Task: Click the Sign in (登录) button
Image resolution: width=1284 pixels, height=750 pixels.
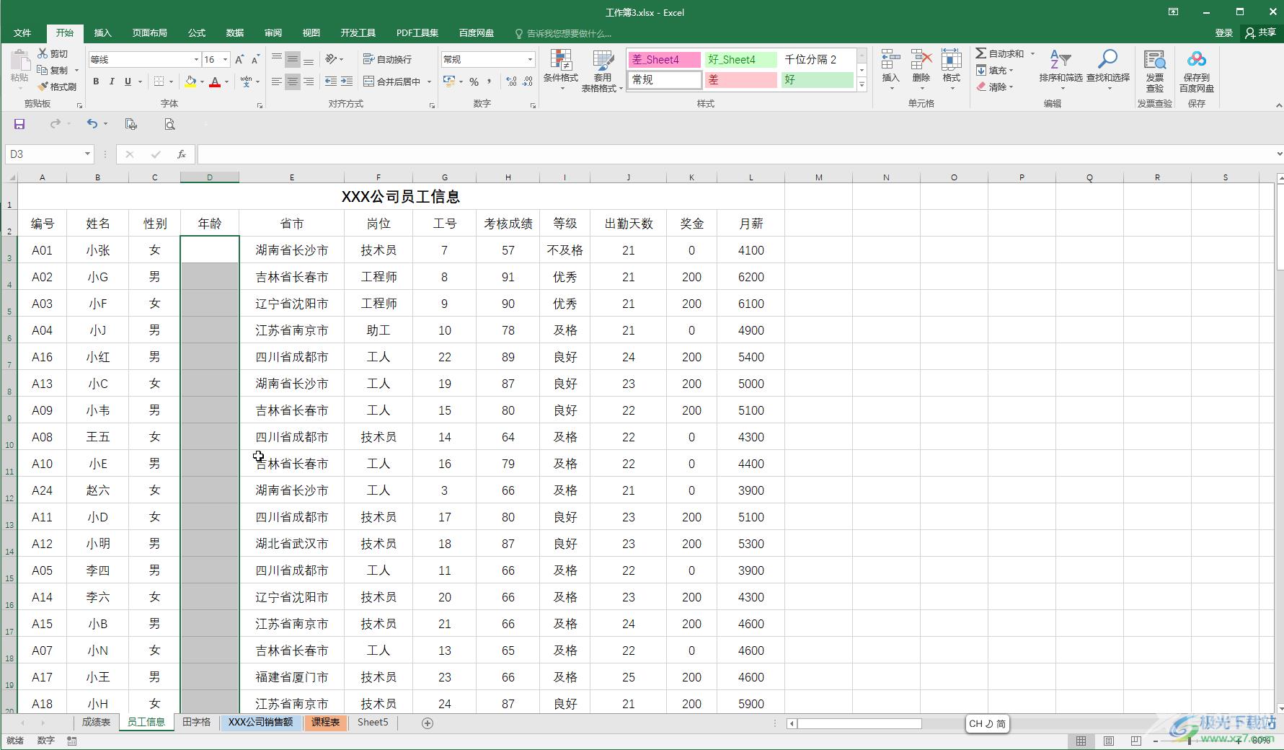Action: pyautogui.click(x=1224, y=33)
